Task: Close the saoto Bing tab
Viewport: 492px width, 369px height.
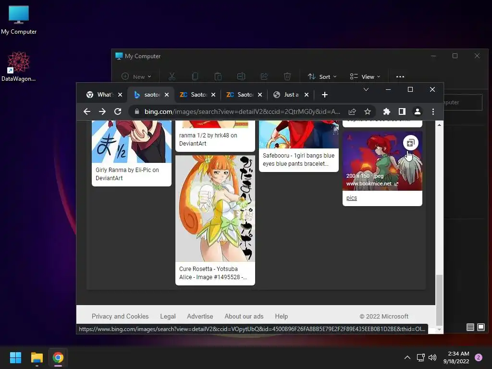Action: pyautogui.click(x=167, y=95)
